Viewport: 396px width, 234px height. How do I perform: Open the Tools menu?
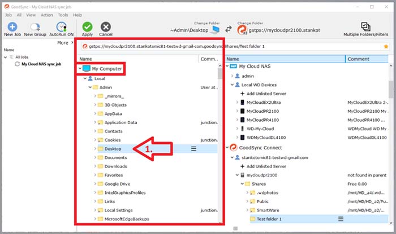(63, 15)
